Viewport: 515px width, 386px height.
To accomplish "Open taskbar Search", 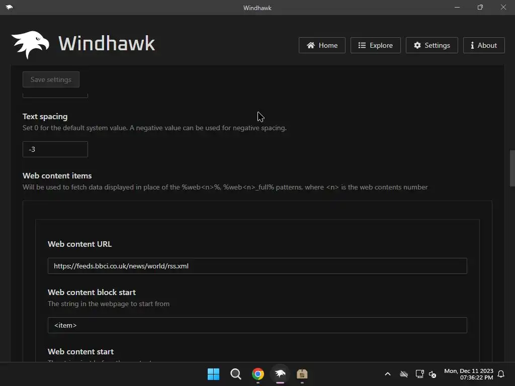I will pyautogui.click(x=235, y=374).
